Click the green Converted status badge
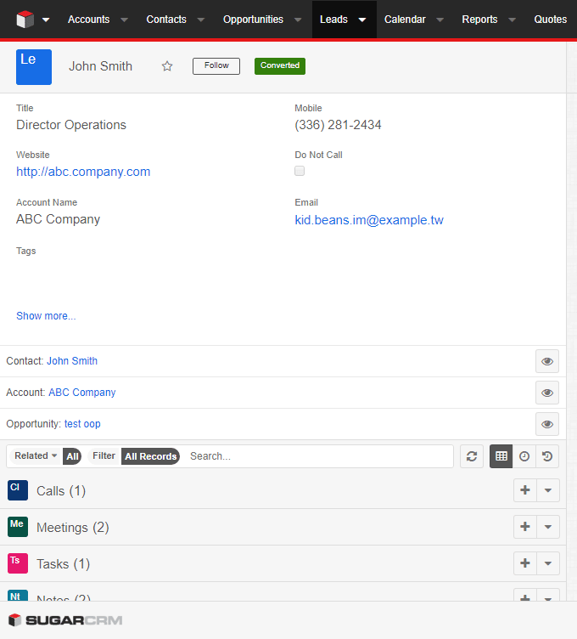577x639 pixels. [x=280, y=66]
